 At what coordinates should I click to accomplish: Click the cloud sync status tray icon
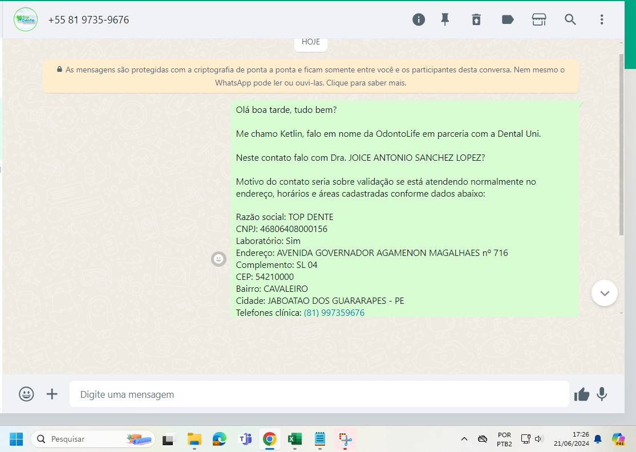click(x=482, y=439)
